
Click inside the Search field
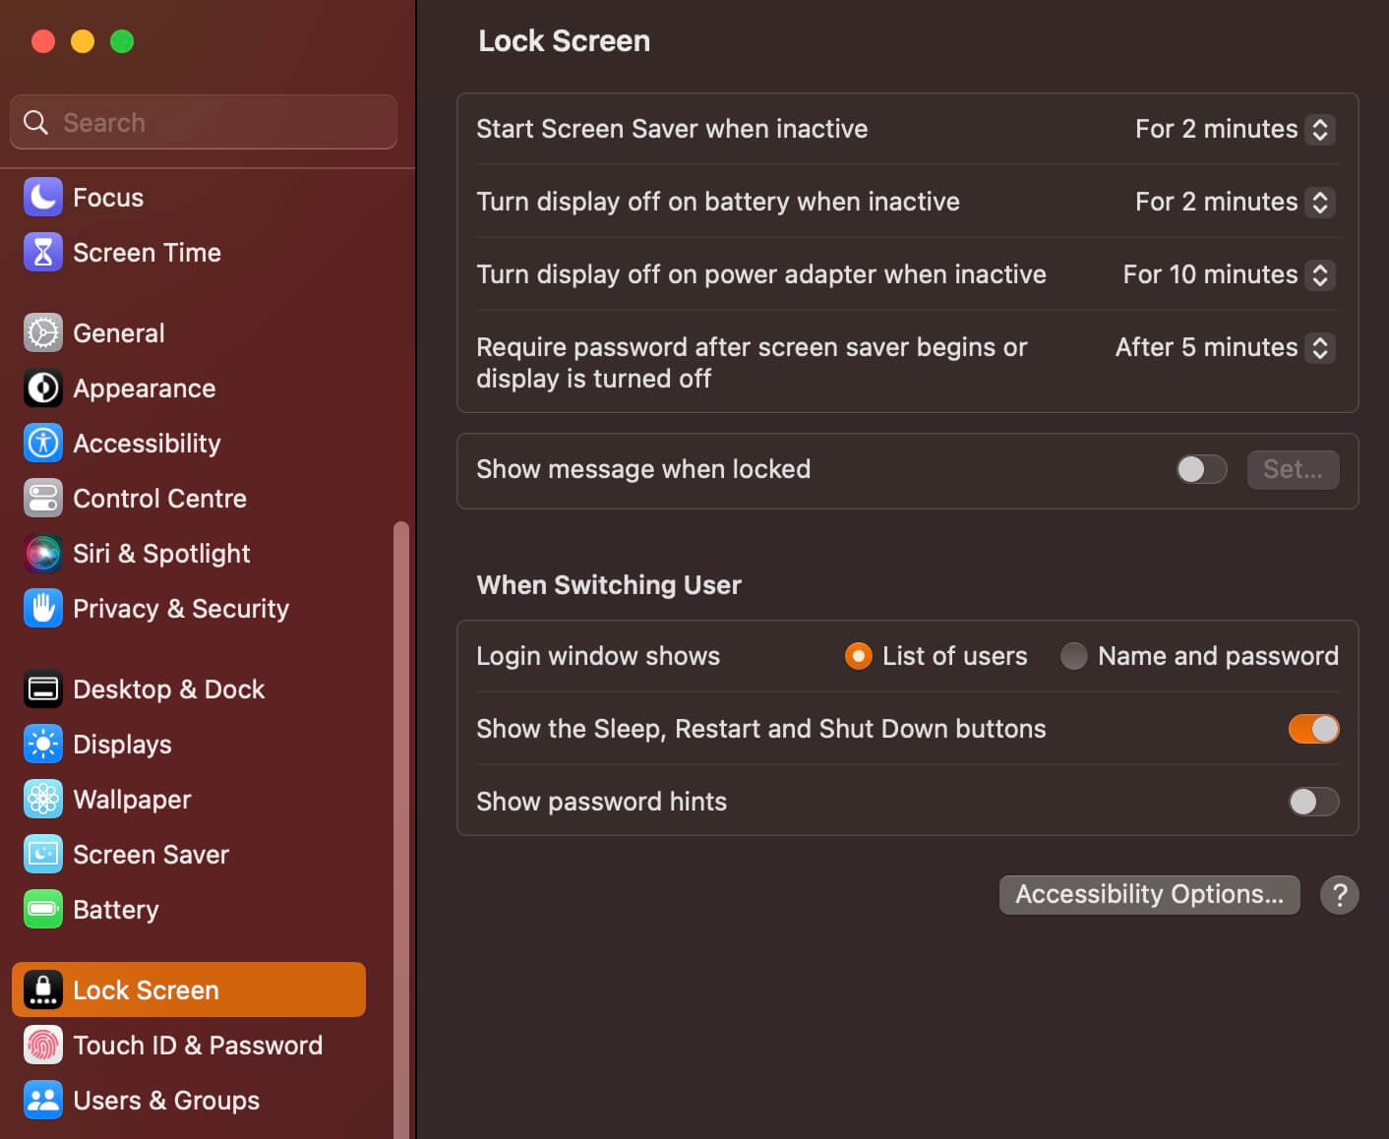203,122
